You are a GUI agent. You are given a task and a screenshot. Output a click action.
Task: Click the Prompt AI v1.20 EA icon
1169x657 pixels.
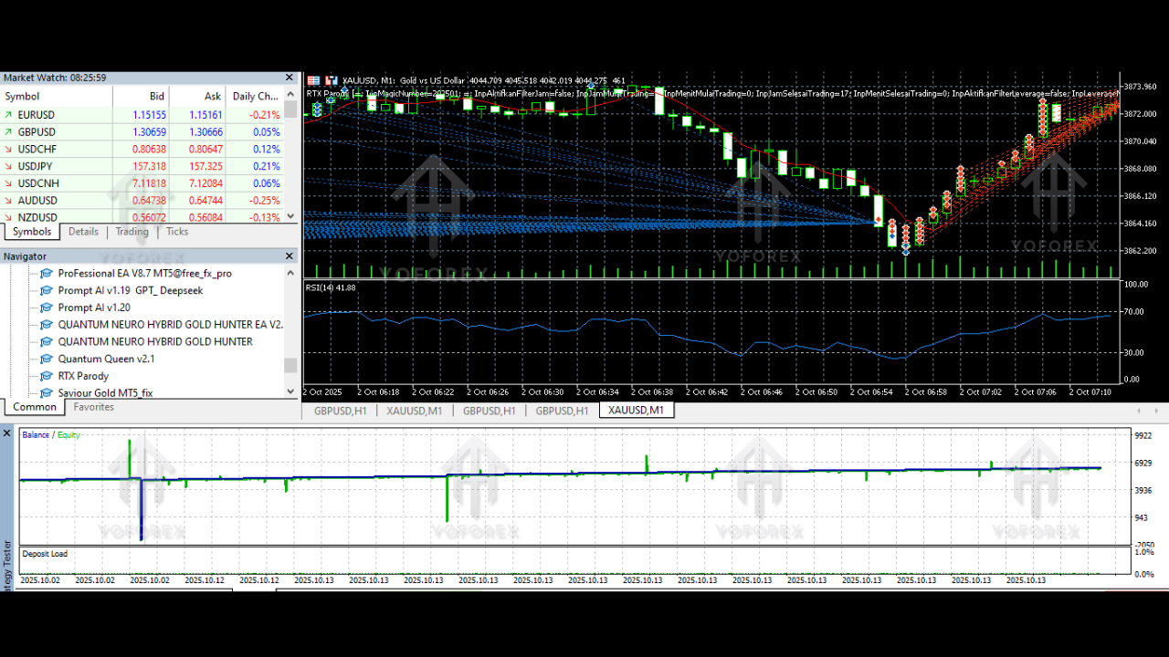click(x=47, y=308)
